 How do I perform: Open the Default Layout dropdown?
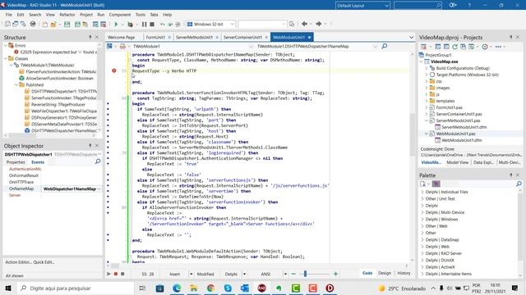[x=362, y=6]
